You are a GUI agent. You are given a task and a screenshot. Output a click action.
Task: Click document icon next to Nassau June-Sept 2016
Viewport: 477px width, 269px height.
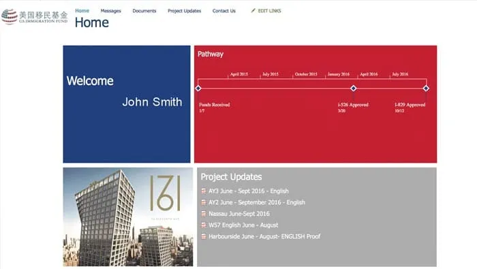click(204, 214)
